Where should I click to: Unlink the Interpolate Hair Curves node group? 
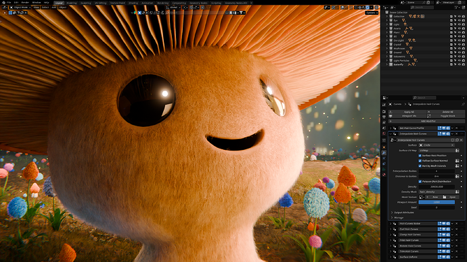pyautogui.click(x=462, y=140)
